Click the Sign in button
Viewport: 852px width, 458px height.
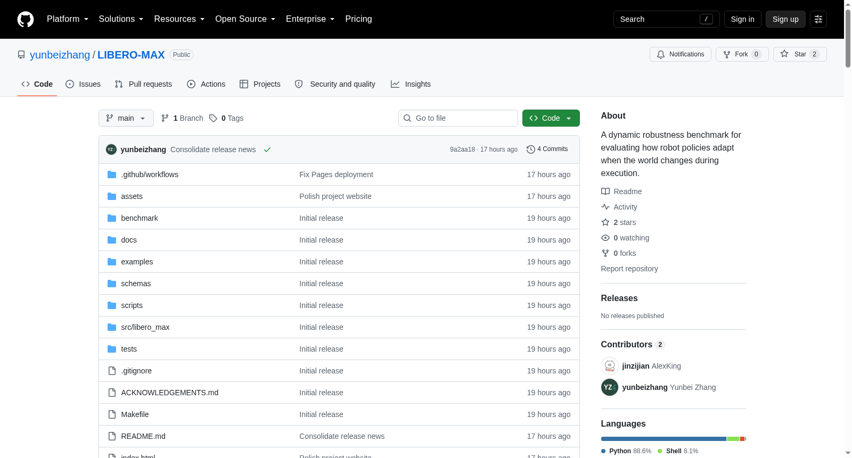(x=743, y=19)
